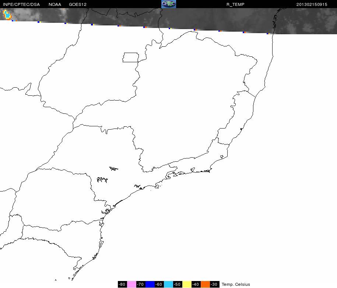Click the -50 legend value label
The width and height of the screenshot is (337, 288).
click(178, 284)
